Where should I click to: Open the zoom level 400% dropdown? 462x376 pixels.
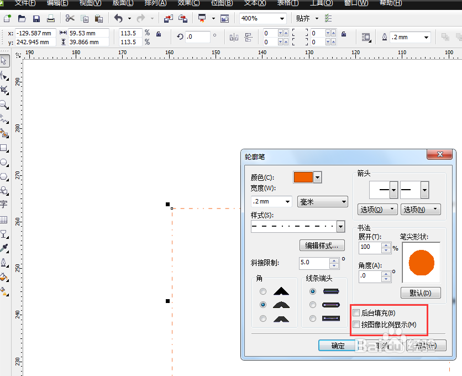tap(282, 19)
